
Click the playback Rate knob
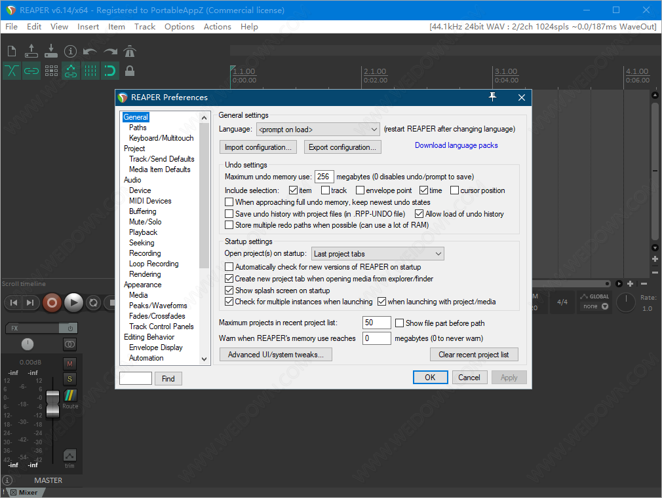coord(626,303)
